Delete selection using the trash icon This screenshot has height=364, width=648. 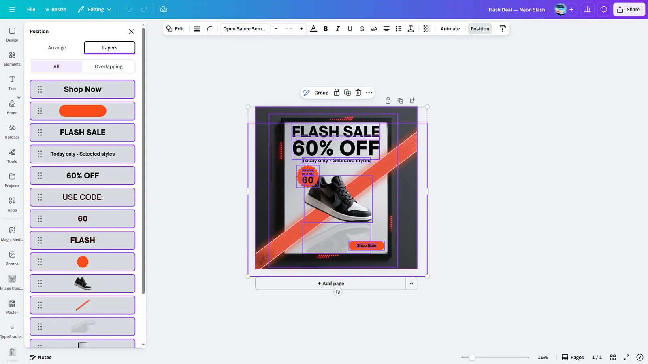point(358,93)
